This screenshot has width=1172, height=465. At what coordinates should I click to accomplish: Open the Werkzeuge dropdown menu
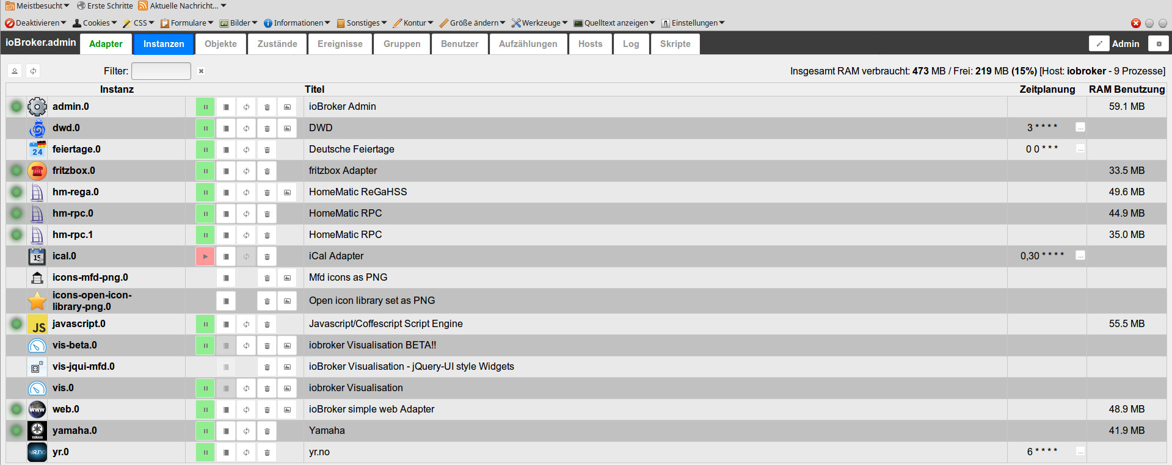click(540, 23)
